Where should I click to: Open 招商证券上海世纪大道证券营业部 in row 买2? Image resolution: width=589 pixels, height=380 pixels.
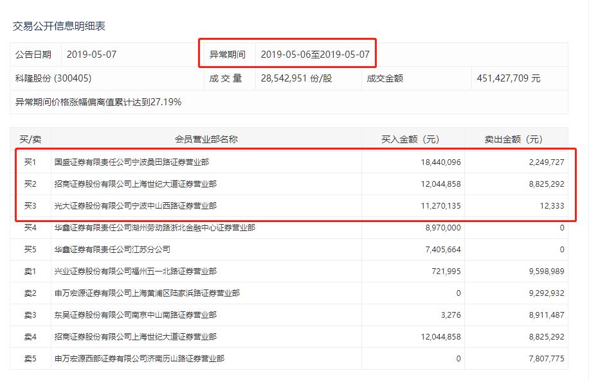[x=136, y=184]
